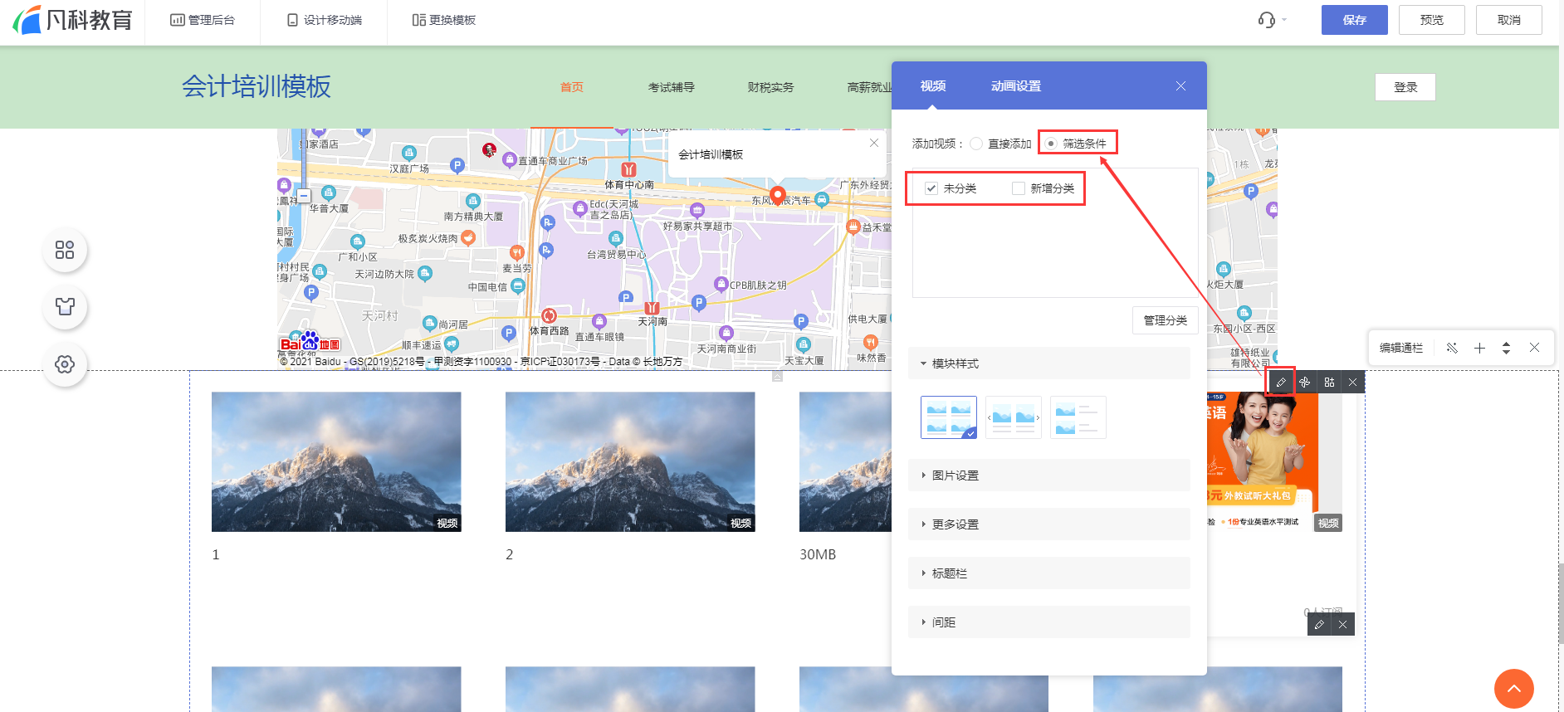
Task: Open video thumbnail captioned 30MB
Action: point(845,462)
